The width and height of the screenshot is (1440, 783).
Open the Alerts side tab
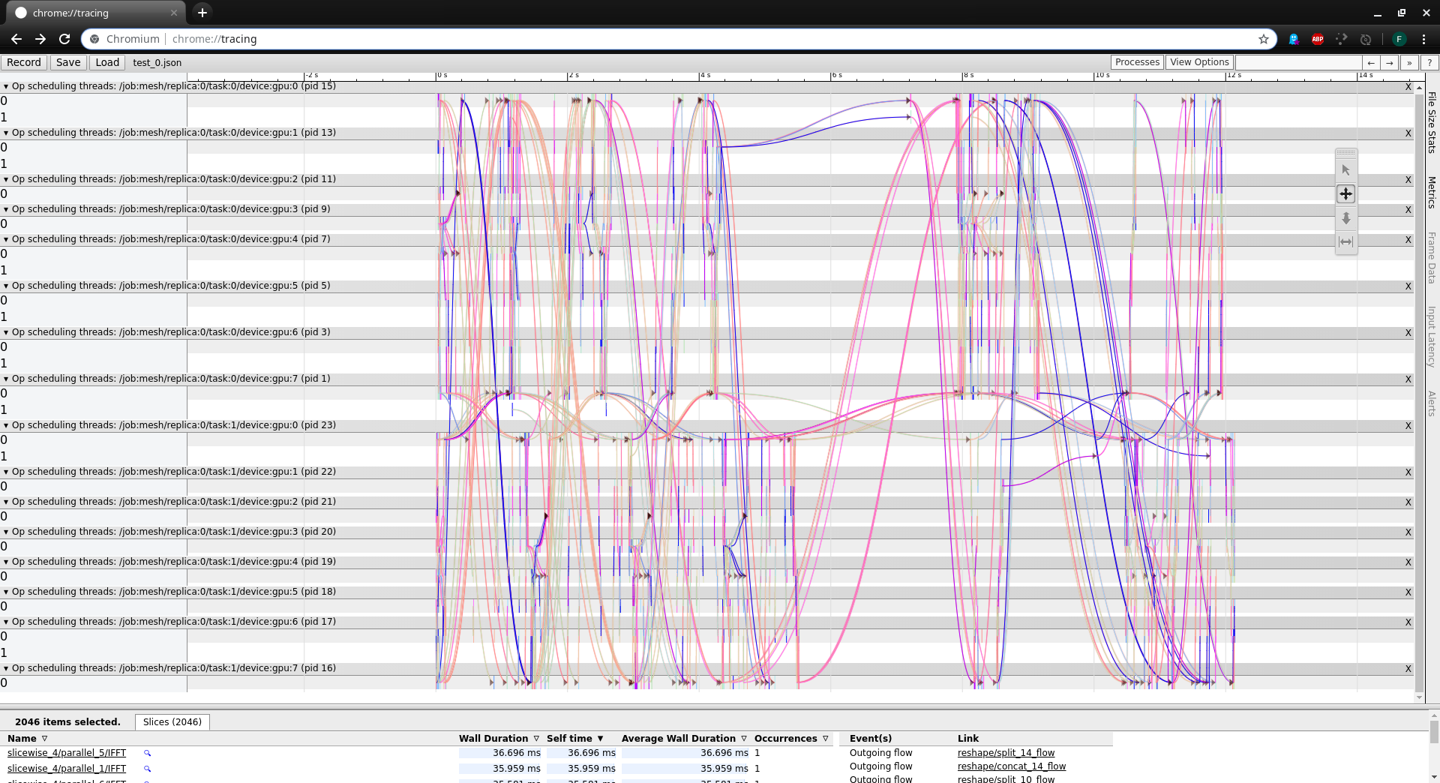[1432, 403]
